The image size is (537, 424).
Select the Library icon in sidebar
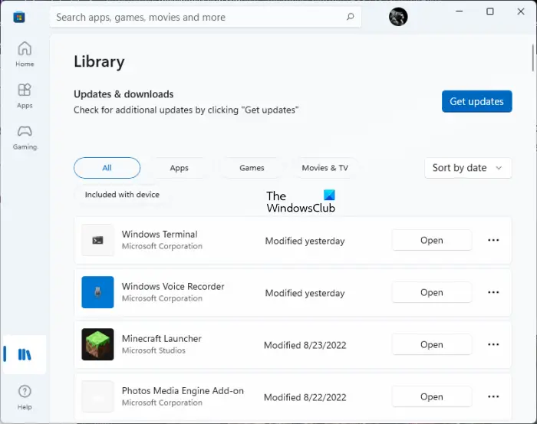click(x=25, y=354)
